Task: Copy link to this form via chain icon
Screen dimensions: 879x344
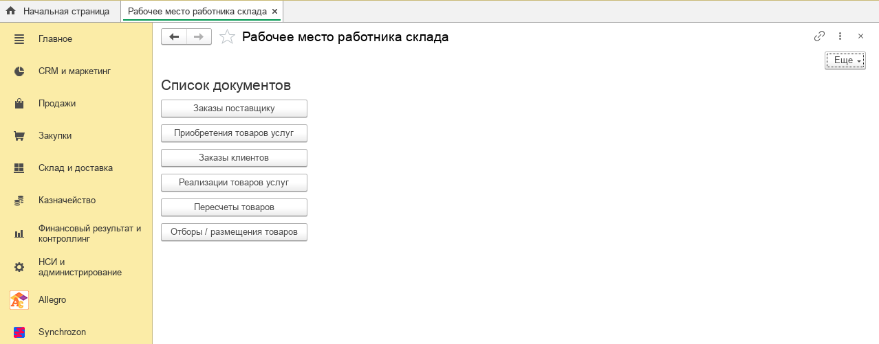Action: [819, 36]
